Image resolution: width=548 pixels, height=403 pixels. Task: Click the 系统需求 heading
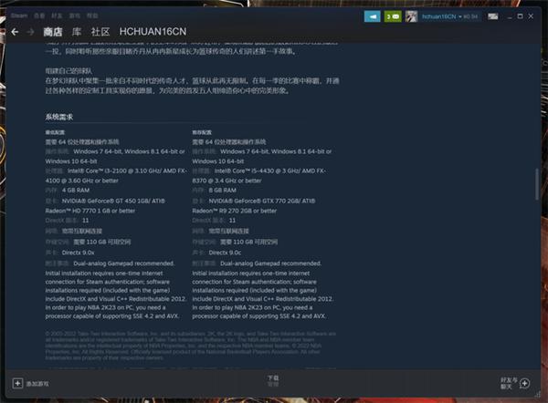pyautogui.click(x=59, y=117)
